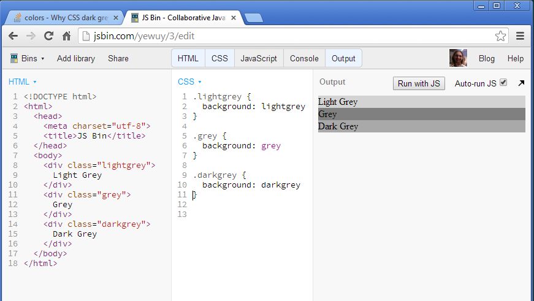Click the Output panel heading
Screen dimensions: 534x301
coord(332,82)
